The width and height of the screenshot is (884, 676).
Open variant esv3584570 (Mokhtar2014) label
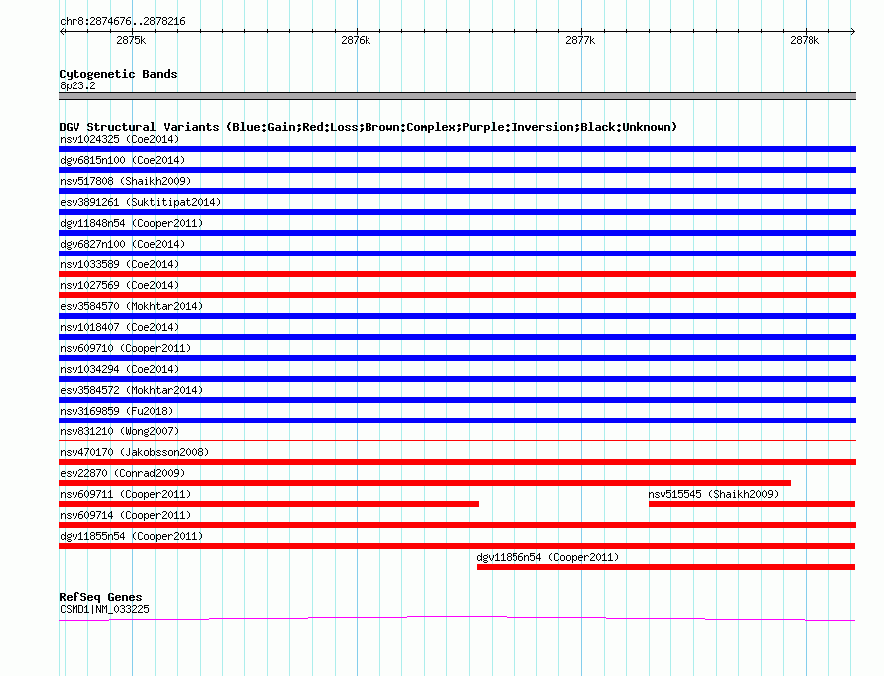click(131, 306)
